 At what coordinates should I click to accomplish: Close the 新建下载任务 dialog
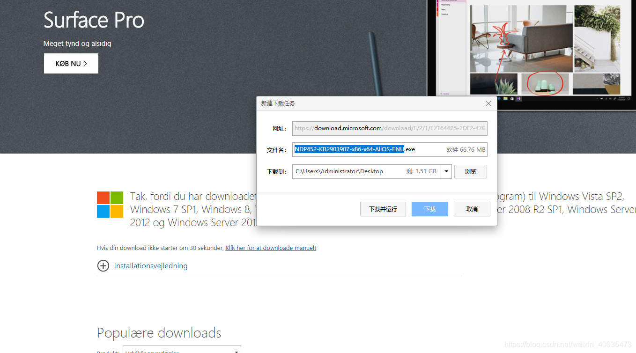coord(488,103)
